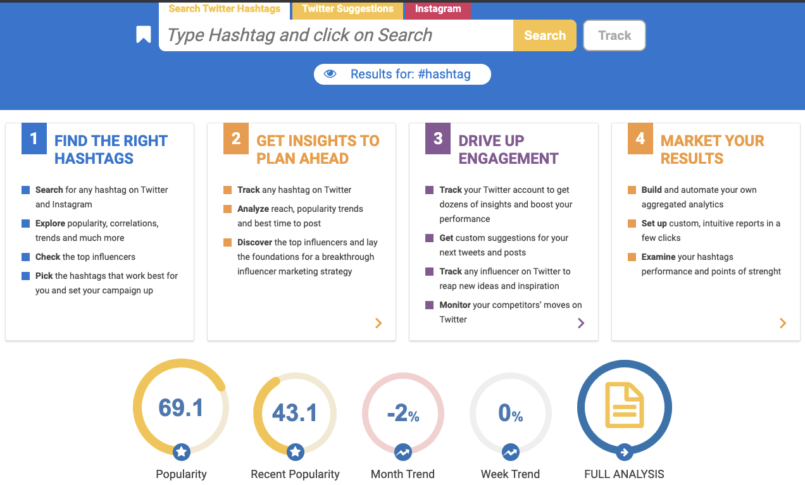The width and height of the screenshot is (805, 485).
Task: Click 'Build and automate your own' bullet
Action: pos(699,197)
